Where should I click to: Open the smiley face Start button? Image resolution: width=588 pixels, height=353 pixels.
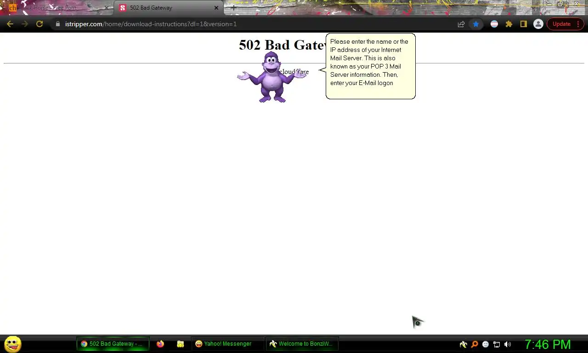point(13,344)
